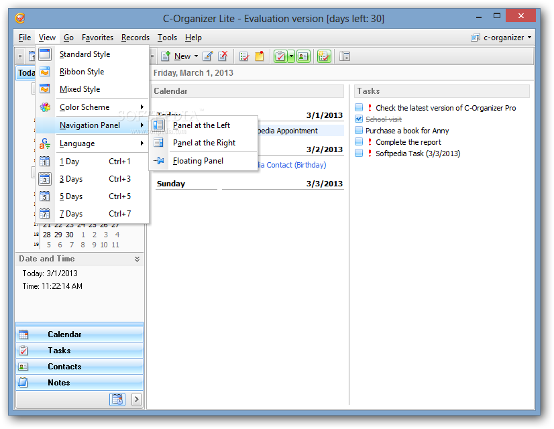Check the 'Complete the report' task checkbox
This screenshot has width=554, height=429.
click(359, 142)
